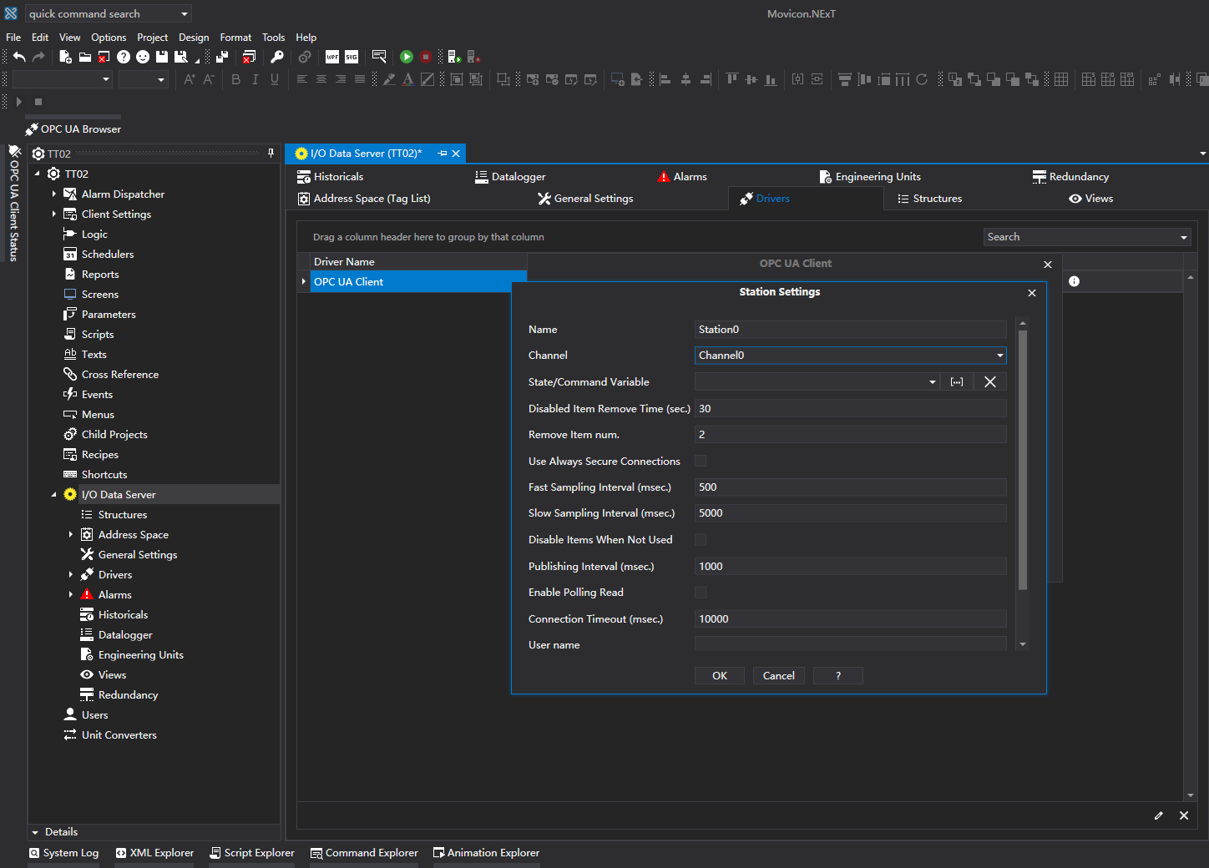Click the OPC UA Browser plug icon

click(x=32, y=129)
